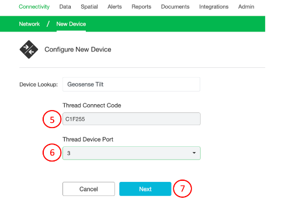Go to the Network breadcrumb link
This screenshot has height=220, width=289.
click(x=29, y=24)
